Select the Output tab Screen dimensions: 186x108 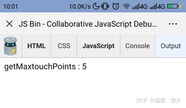(x=171, y=46)
